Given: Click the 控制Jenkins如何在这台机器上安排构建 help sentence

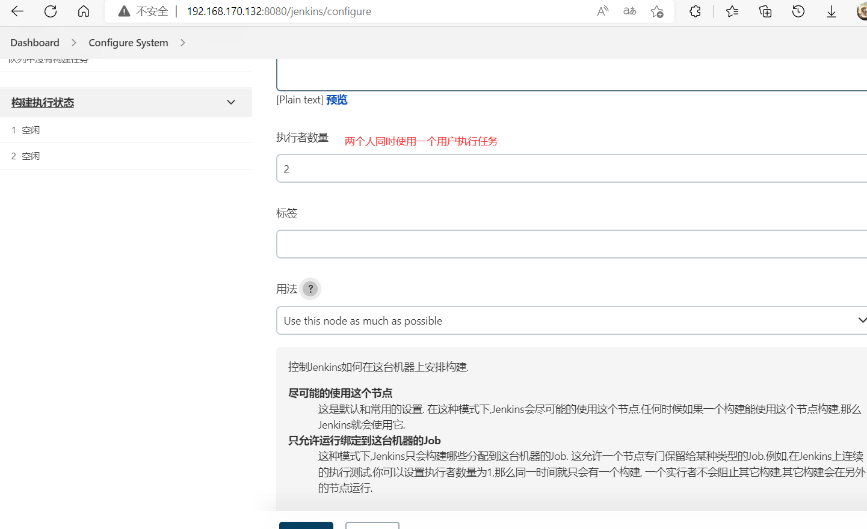Looking at the screenshot, I should click(x=378, y=367).
